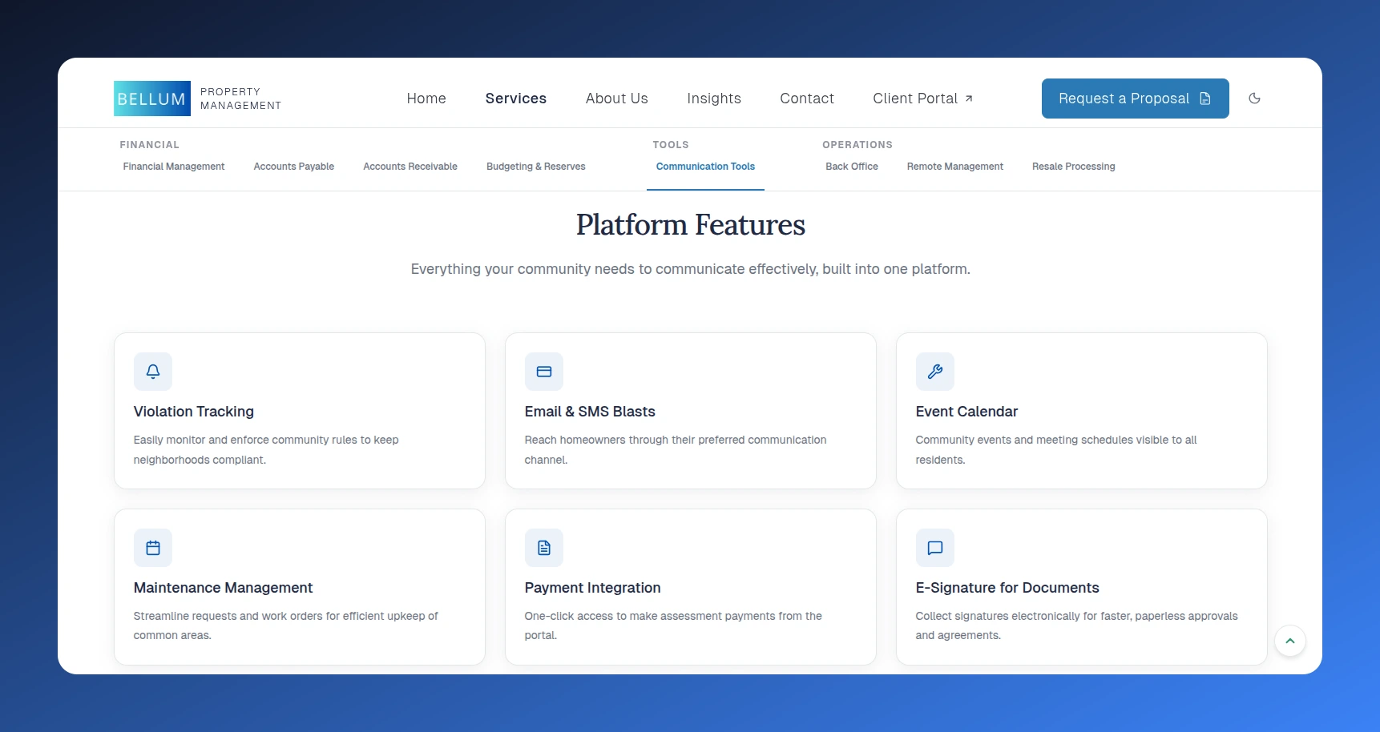This screenshot has height=732, width=1380.
Task: Click the PROPERTY MANAGEMENT logo text
Action: [x=240, y=99]
